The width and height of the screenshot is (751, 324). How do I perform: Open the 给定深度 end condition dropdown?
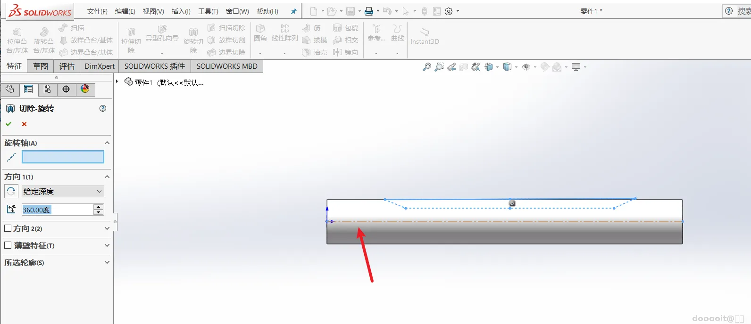(63, 191)
